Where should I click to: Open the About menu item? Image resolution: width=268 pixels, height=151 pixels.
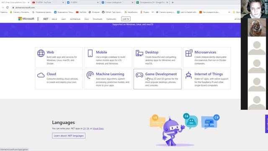(x=54, y=19)
